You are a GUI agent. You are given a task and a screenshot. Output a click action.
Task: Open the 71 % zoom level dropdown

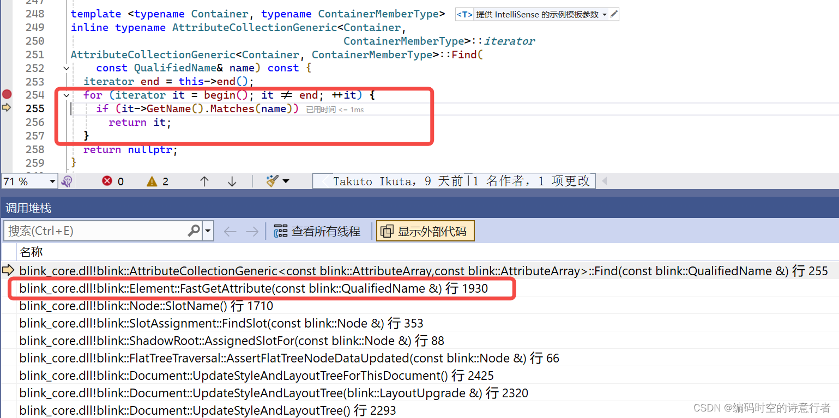click(52, 181)
